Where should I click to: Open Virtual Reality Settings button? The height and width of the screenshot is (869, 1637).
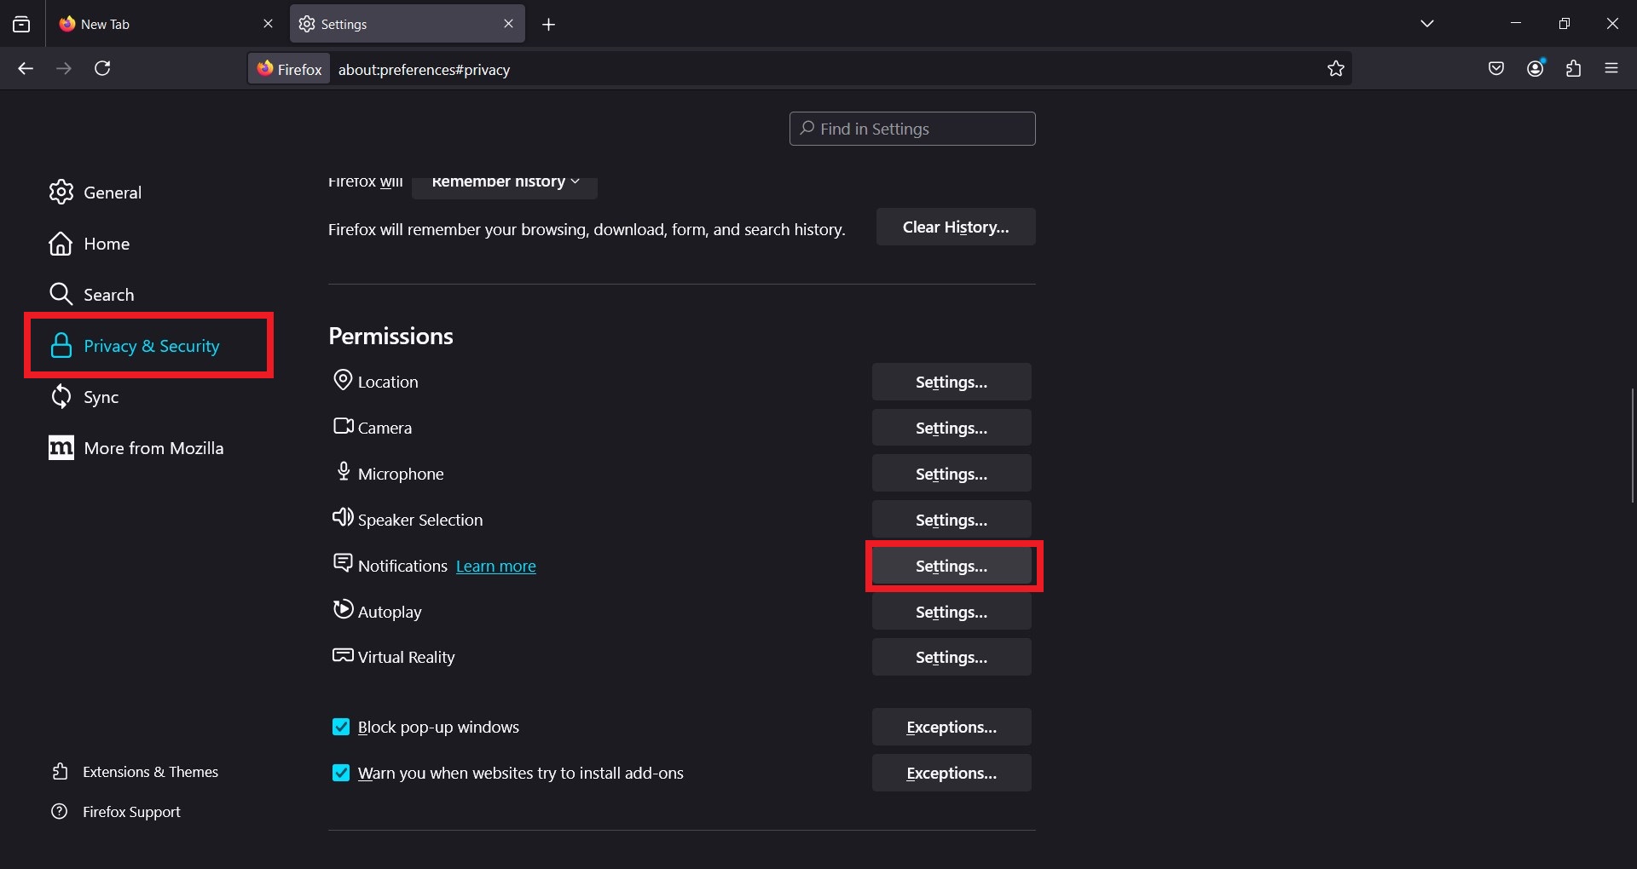(952, 657)
